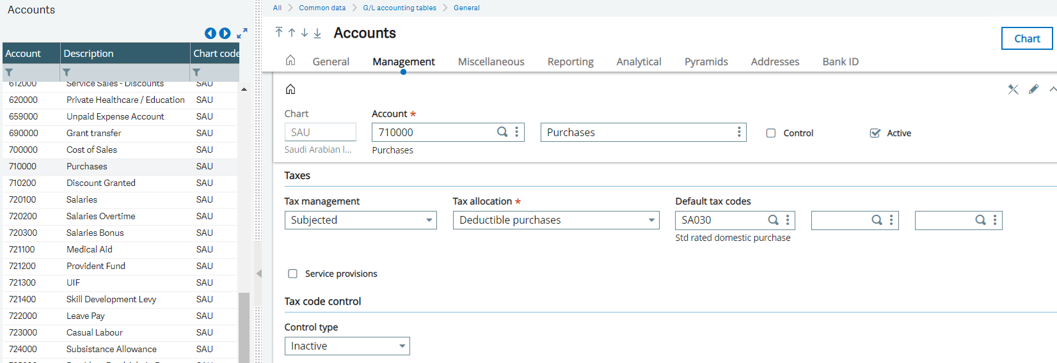Viewport: 1057px width, 363px height.
Task: Uncheck the Active checkbox
Action: click(x=875, y=133)
